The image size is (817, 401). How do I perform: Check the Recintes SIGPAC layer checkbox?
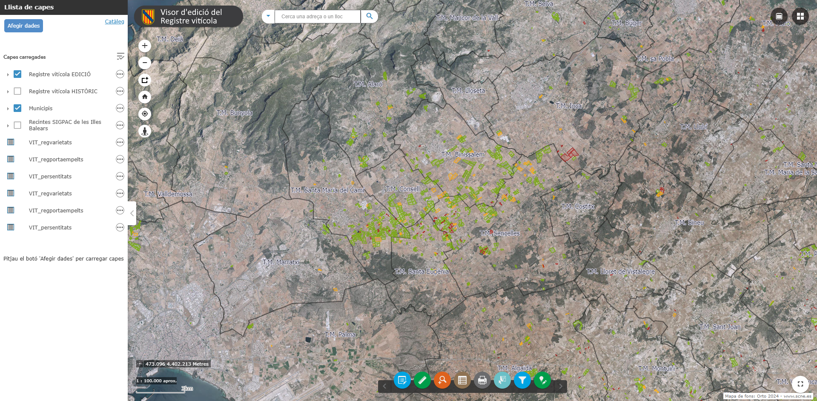click(x=17, y=125)
